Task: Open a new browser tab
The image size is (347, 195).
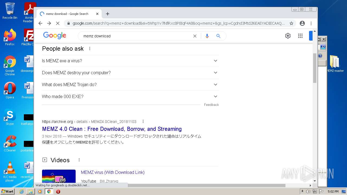Action: point(108,14)
